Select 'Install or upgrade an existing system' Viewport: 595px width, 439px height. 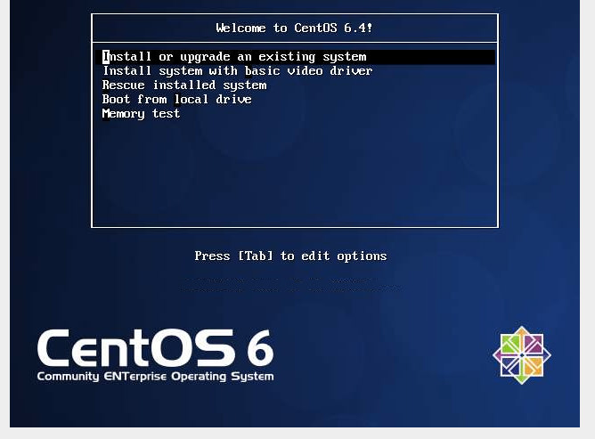235,57
